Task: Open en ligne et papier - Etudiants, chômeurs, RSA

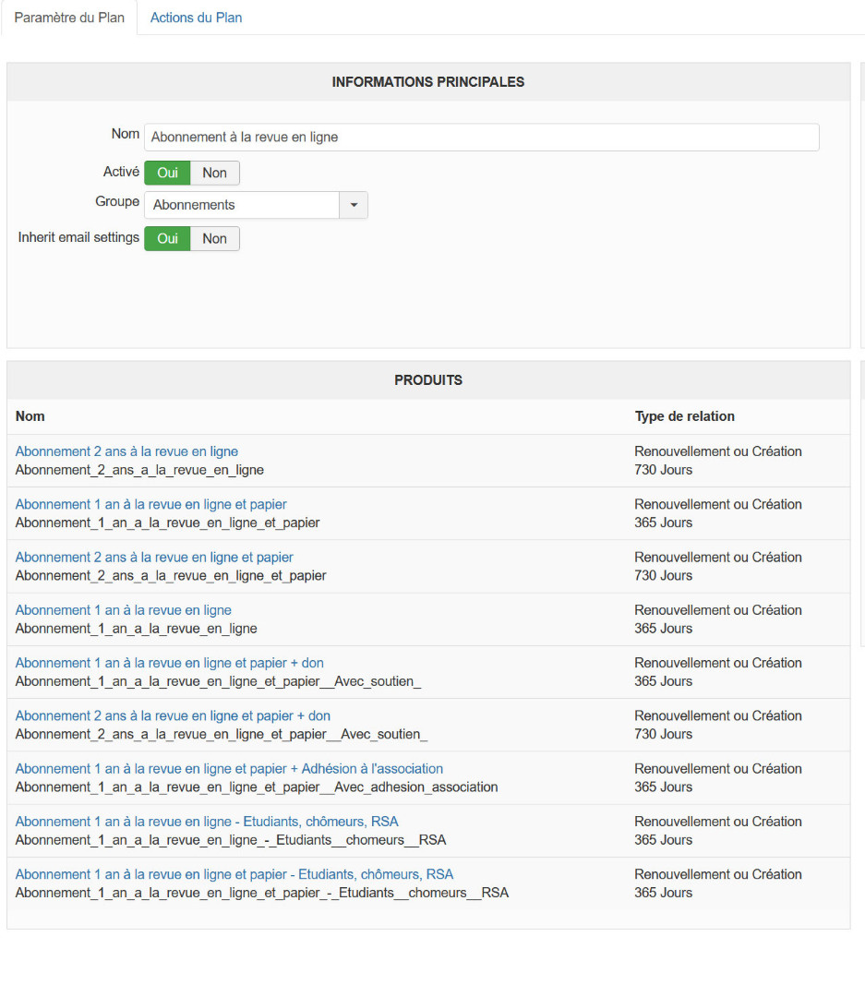Action: click(234, 874)
